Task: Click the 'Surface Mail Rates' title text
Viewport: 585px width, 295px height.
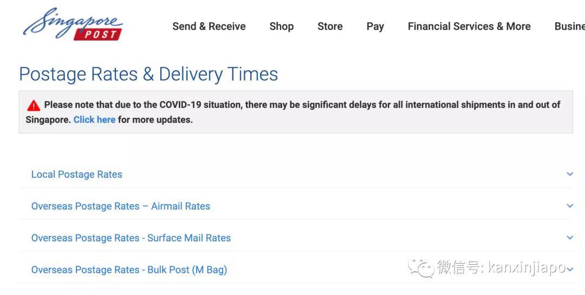Action: pyautogui.click(x=131, y=238)
